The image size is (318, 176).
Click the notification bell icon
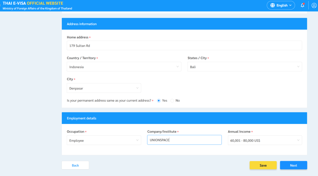pyautogui.click(x=302, y=5)
